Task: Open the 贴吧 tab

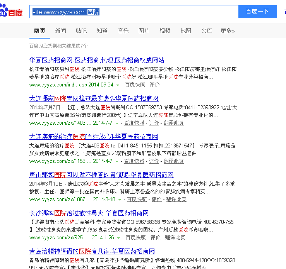Action: tap(81, 31)
